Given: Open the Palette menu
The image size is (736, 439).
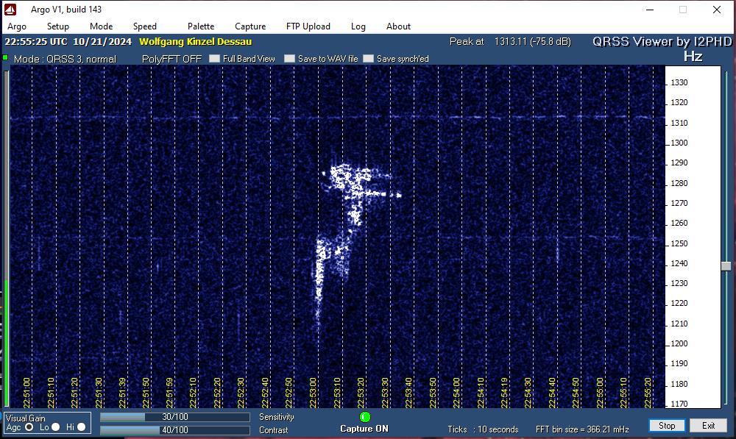Looking at the screenshot, I should pyautogui.click(x=201, y=26).
